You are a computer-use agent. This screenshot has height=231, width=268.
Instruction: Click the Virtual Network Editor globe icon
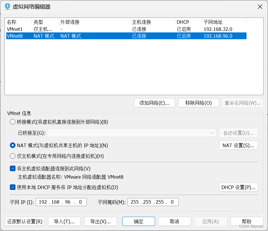[7, 7]
